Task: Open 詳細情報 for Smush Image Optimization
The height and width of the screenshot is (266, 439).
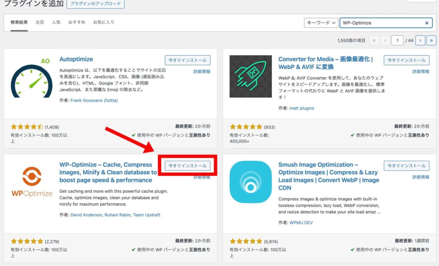Action: (x=421, y=177)
